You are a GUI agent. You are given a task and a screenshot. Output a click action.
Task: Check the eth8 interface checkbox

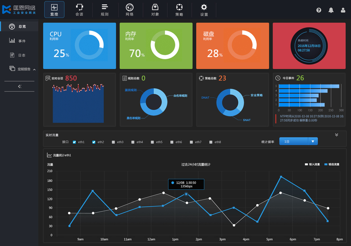point(211,142)
